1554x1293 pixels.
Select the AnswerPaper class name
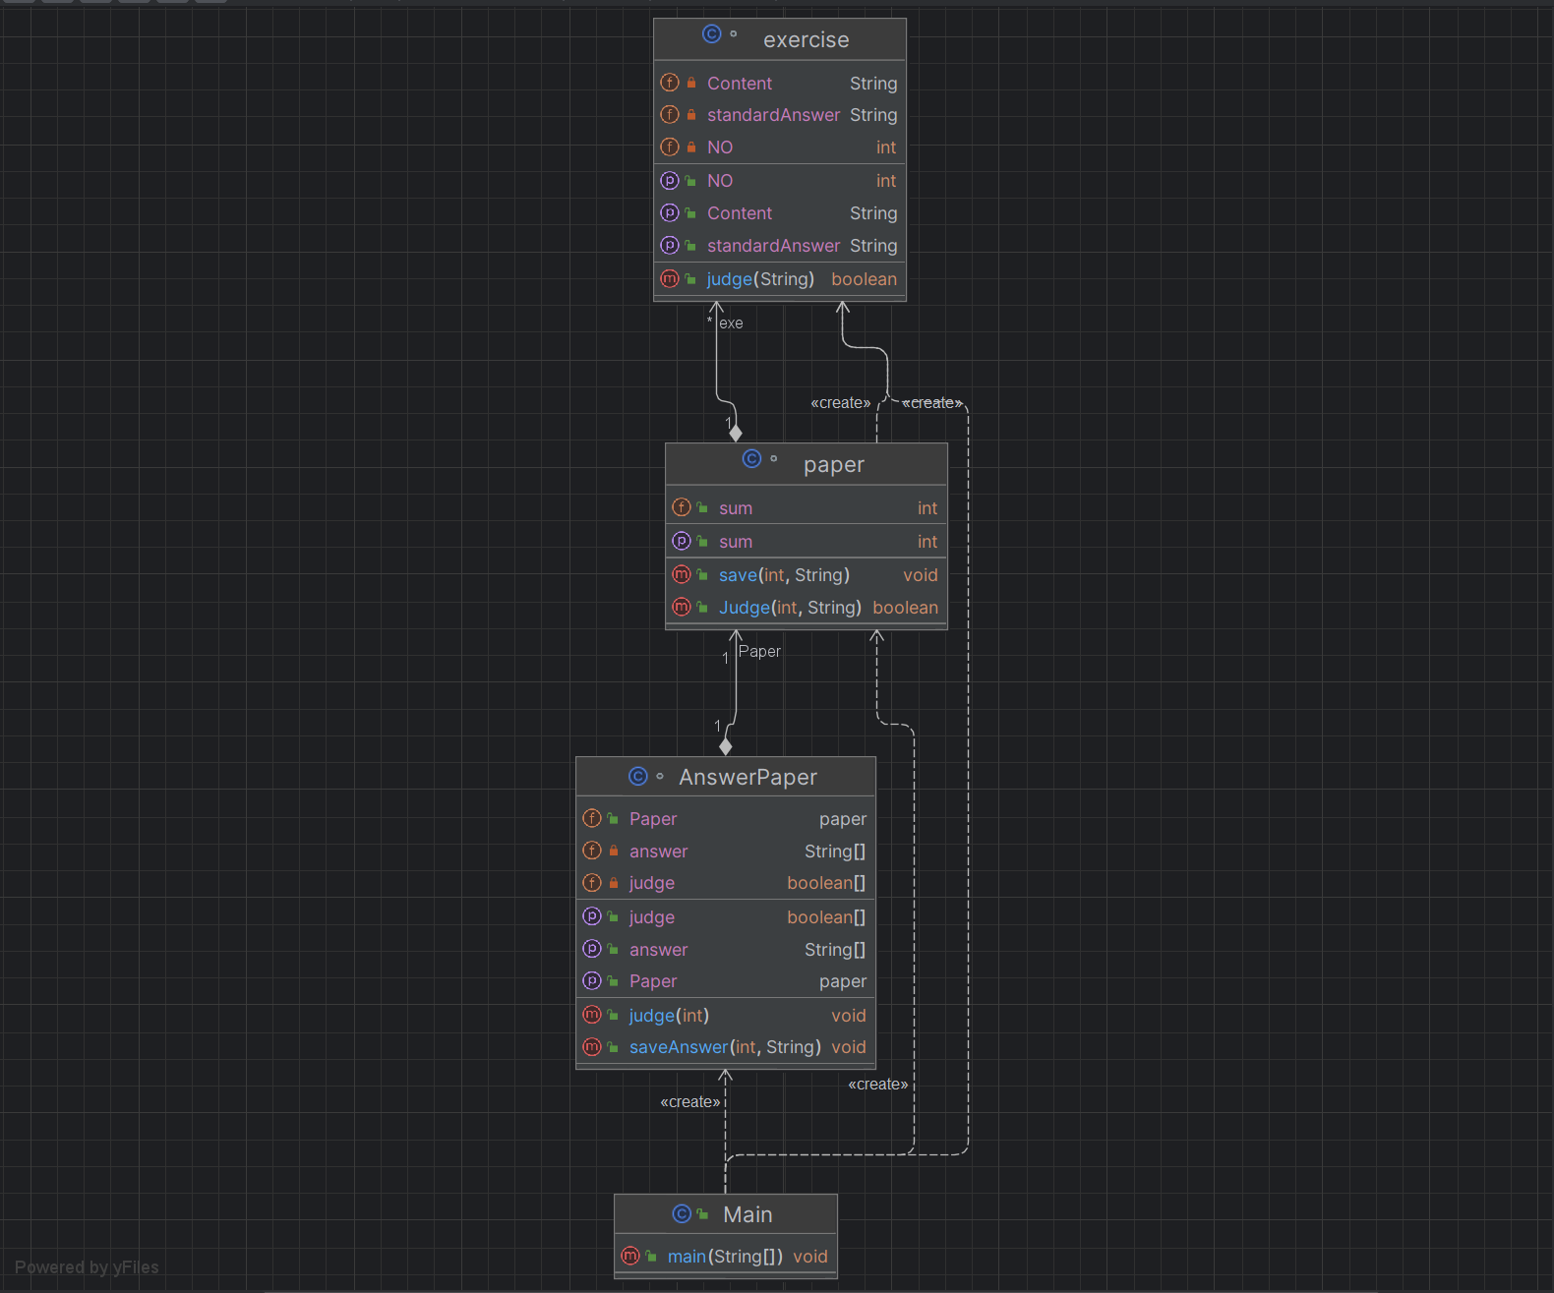747,778
